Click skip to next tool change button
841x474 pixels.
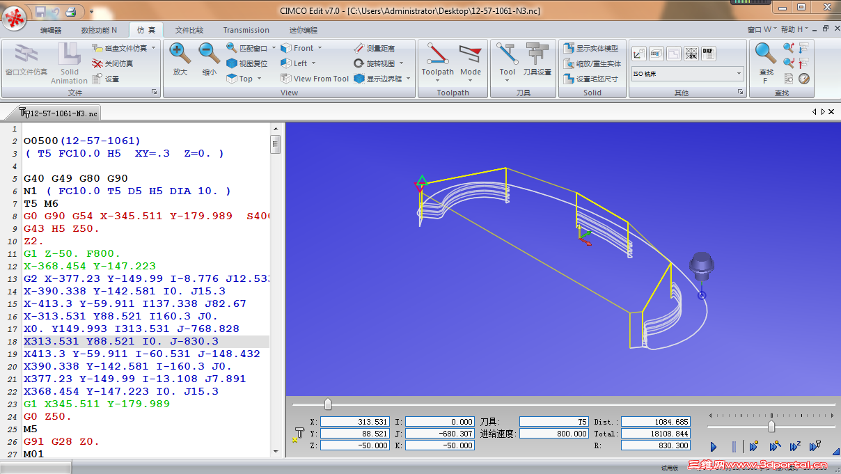point(815,447)
